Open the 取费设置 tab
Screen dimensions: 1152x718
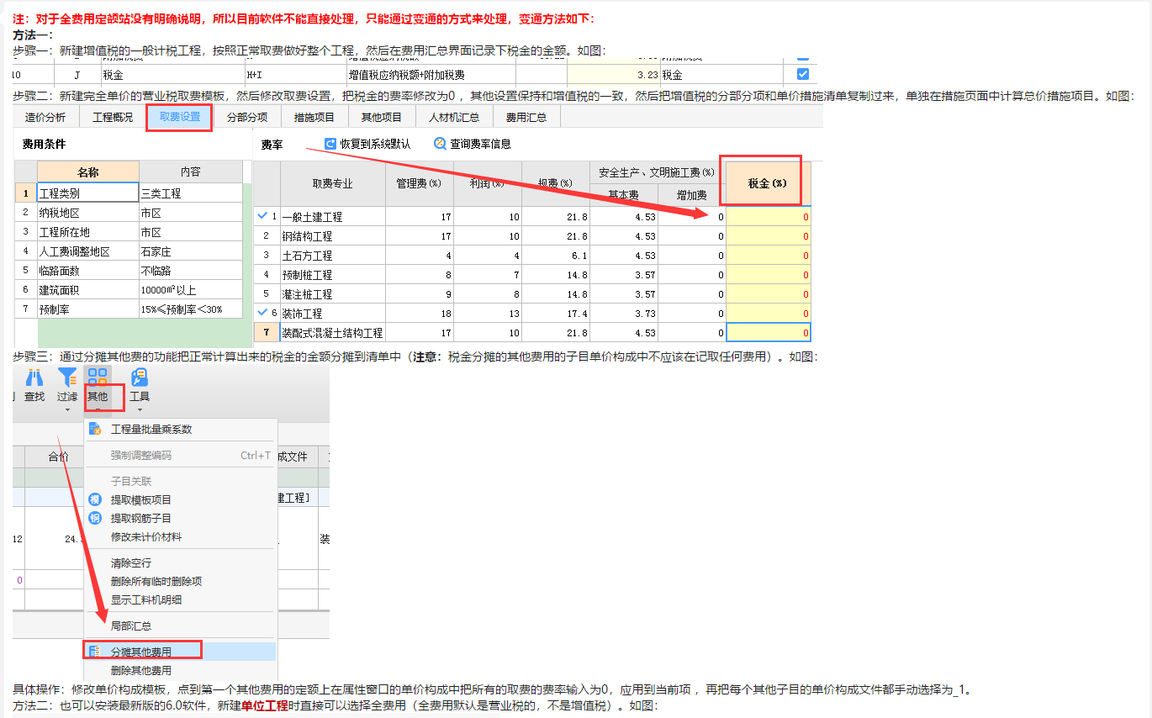(180, 117)
